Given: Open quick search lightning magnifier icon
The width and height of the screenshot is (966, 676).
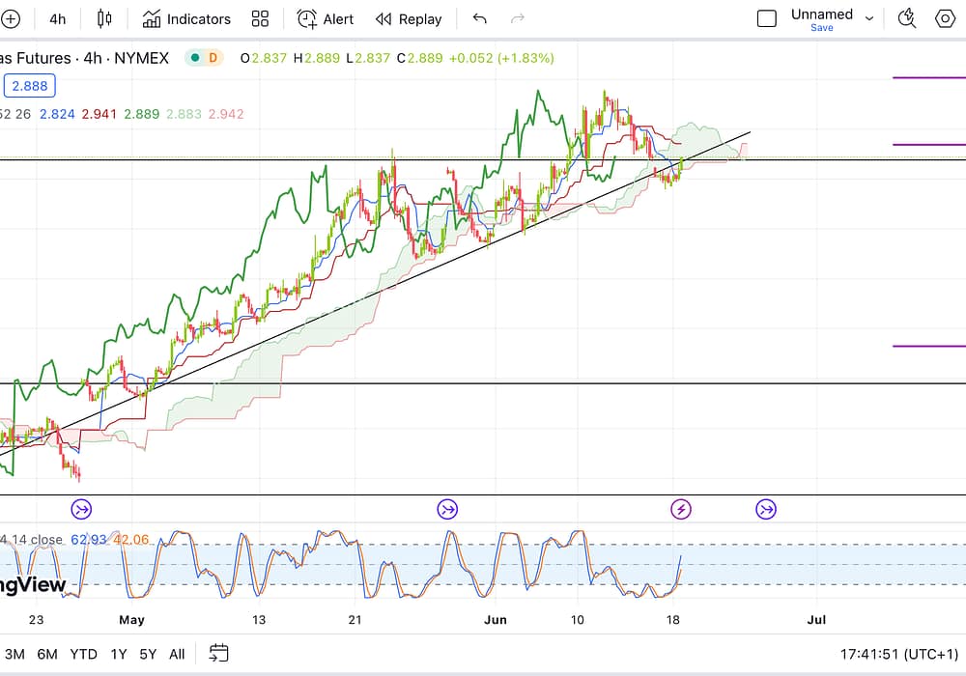Looking at the screenshot, I should 906,18.
